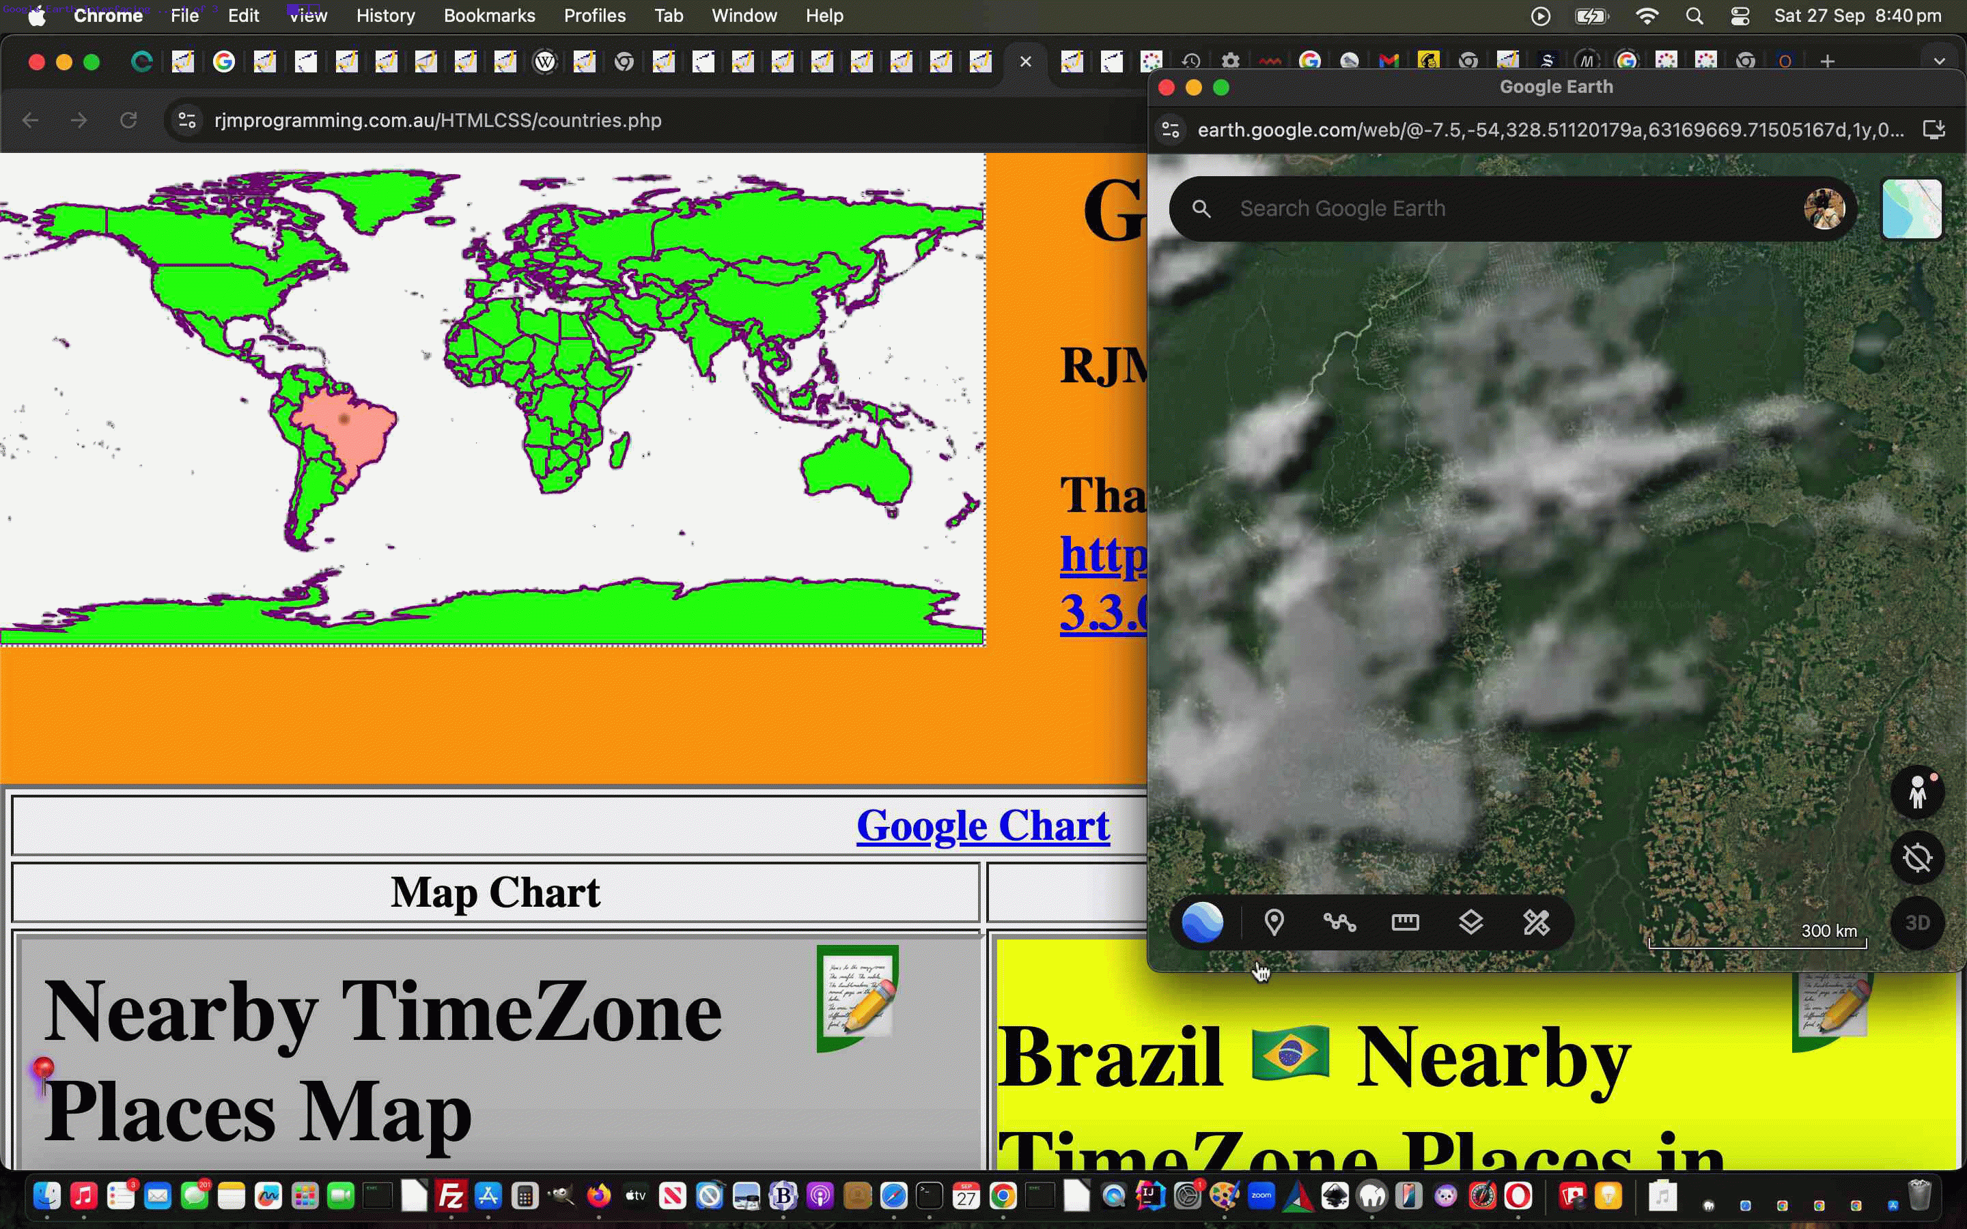The width and height of the screenshot is (1967, 1229).
Task: Expand the Chrome tab search chevron
Action: pos(1938,61)
